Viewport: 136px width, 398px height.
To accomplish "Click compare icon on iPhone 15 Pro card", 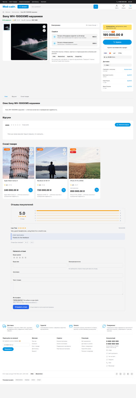I will pos(97,154).
